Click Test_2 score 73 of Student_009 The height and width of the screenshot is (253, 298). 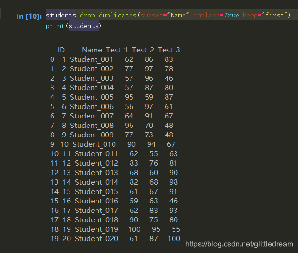pos(149,135)
